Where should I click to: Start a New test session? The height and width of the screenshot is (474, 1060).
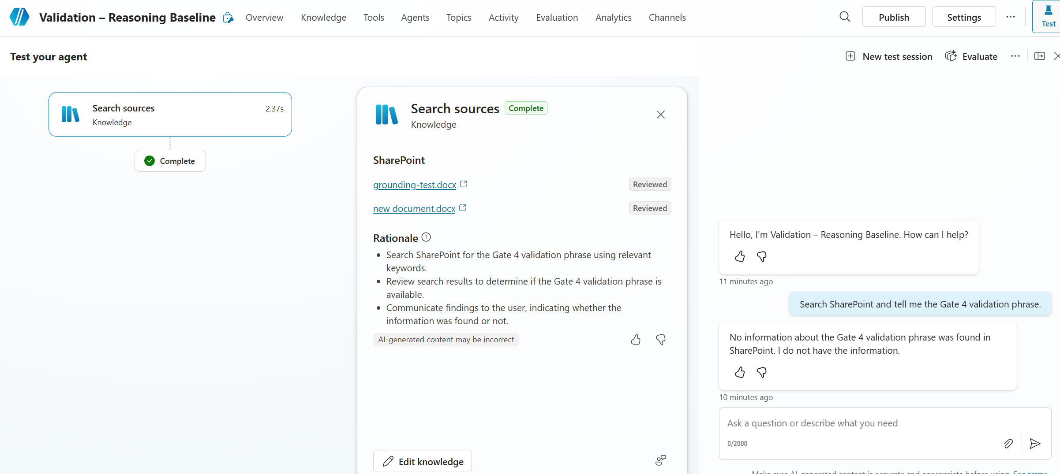(889, 56)
